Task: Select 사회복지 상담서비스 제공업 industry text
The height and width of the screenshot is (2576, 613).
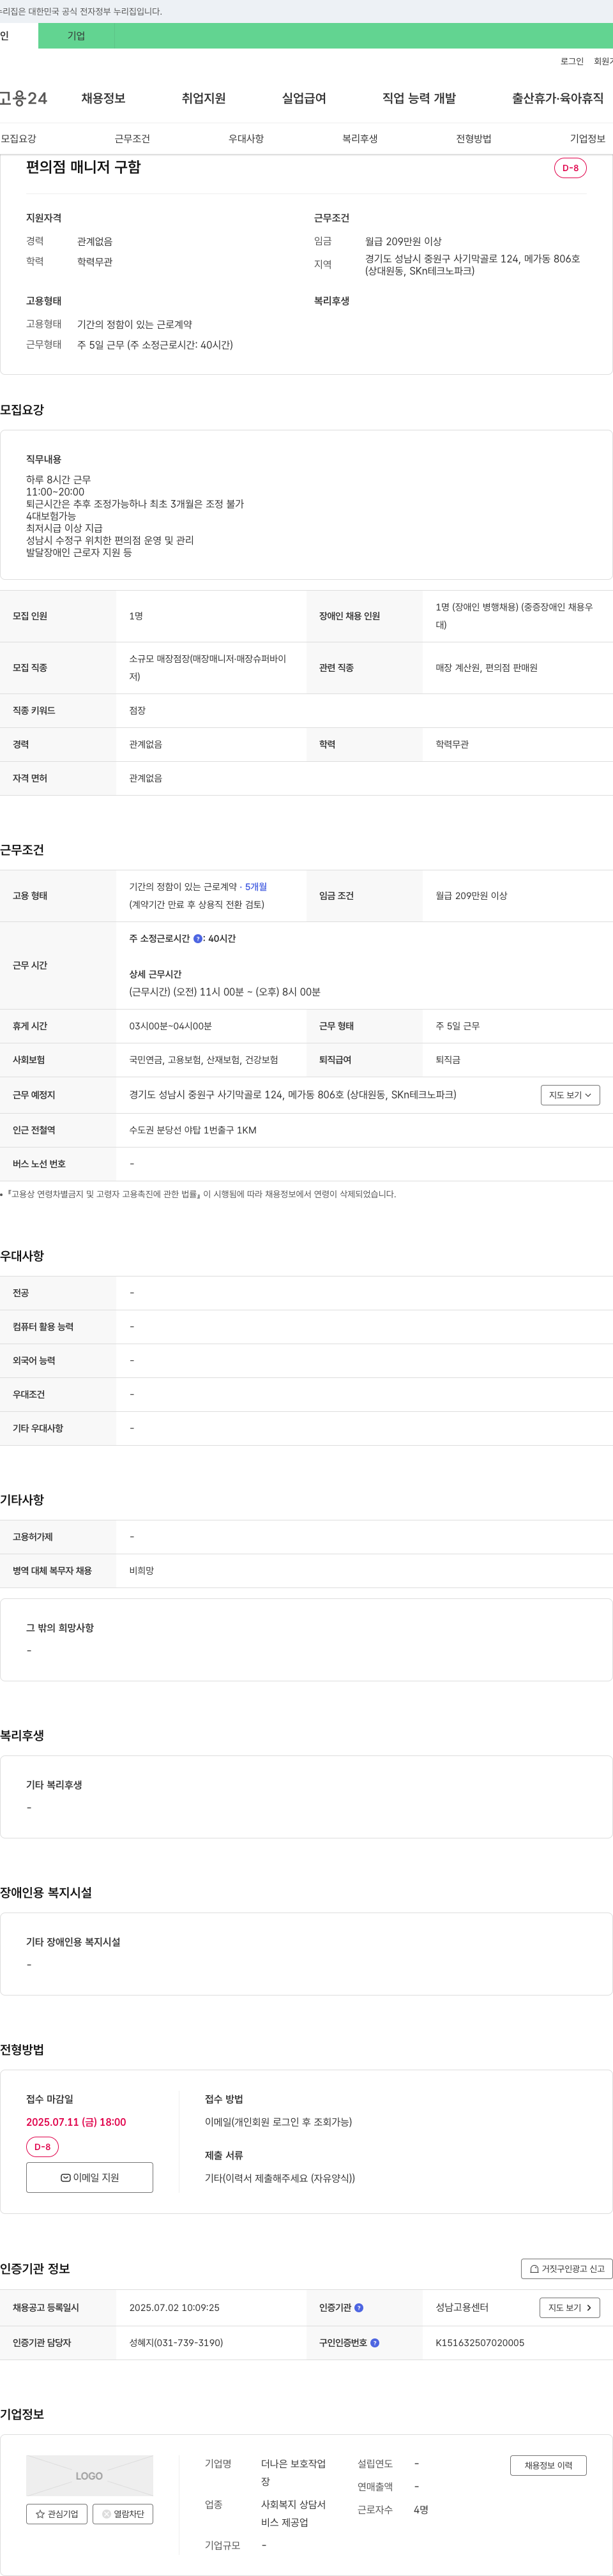Action: (293, 2513)
